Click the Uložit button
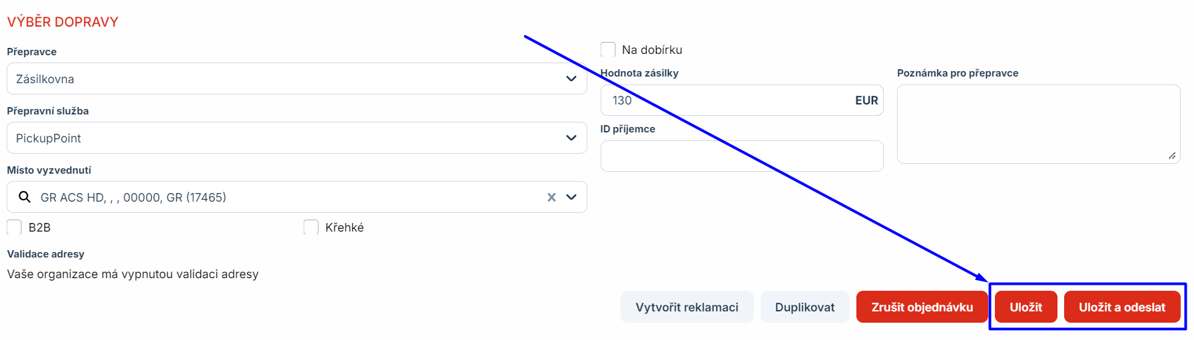The width and height of the screenshot is (1194, 340). click(1026, 307)
